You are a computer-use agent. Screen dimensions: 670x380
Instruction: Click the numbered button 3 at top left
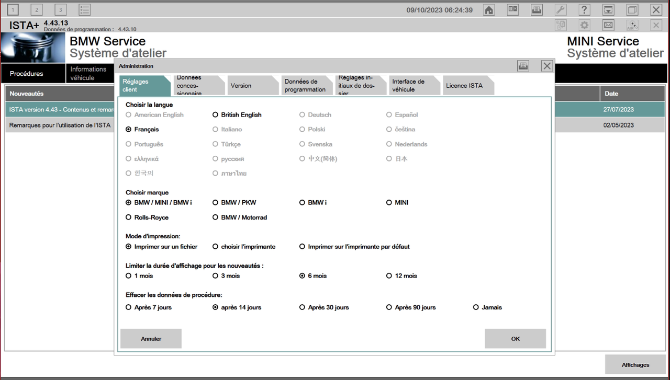pos(60,10)
